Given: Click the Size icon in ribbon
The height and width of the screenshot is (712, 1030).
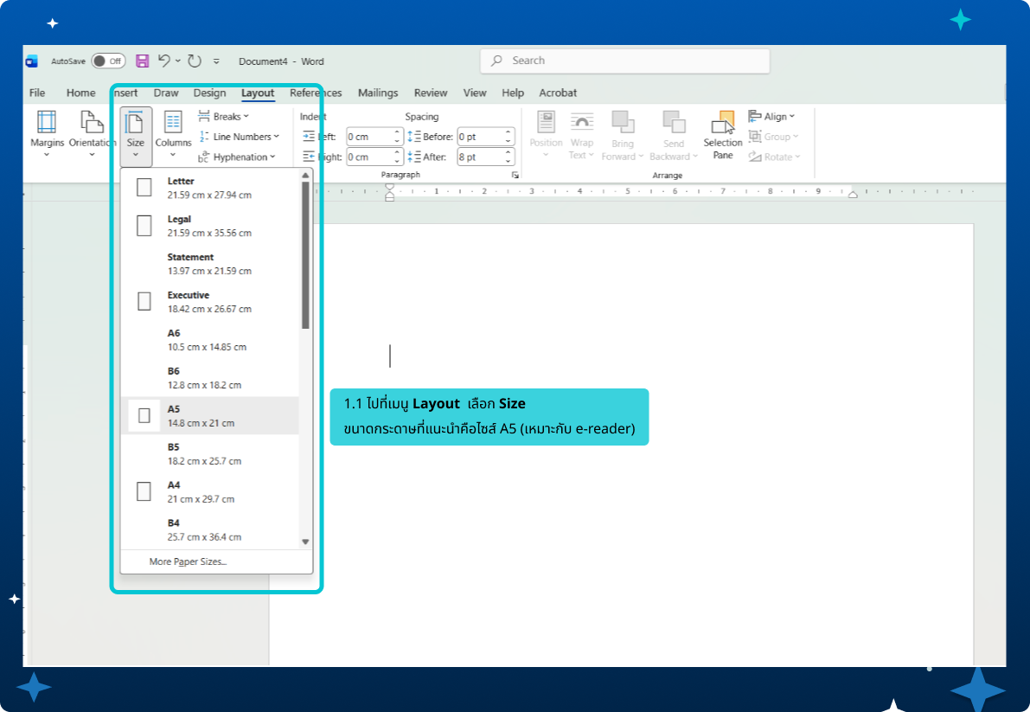Looking at the screenshot, I should [x=136, y=123].
